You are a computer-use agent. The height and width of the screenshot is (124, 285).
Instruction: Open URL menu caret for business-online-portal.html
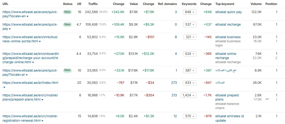point(40,42)
